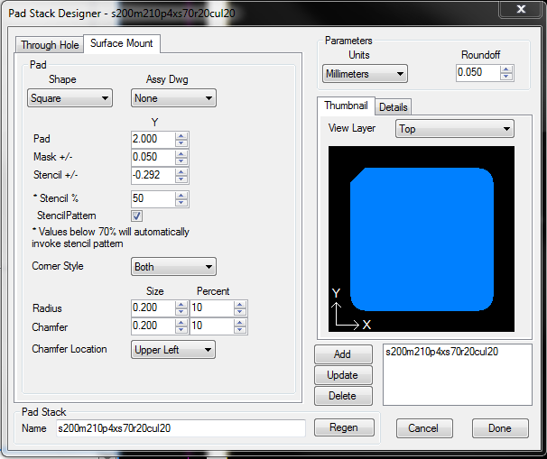Decrease the Mask +/- value with down arrow
The image size is (547, 459).
click(x=181, y=161)
